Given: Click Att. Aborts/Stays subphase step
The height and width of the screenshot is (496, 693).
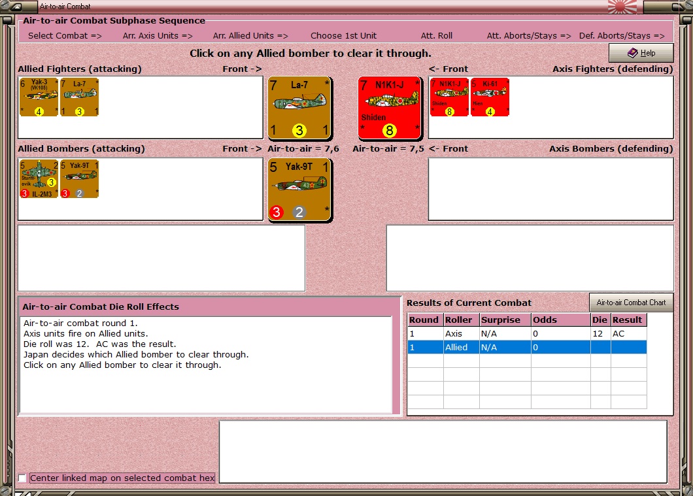Looking at the screenshot, I should point(529,36).
